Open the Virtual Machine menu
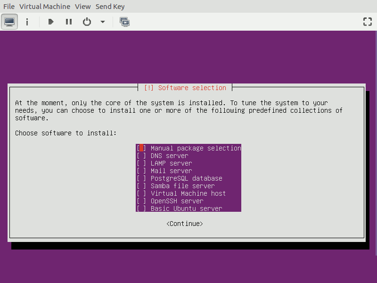 click(x=45, y=7)
